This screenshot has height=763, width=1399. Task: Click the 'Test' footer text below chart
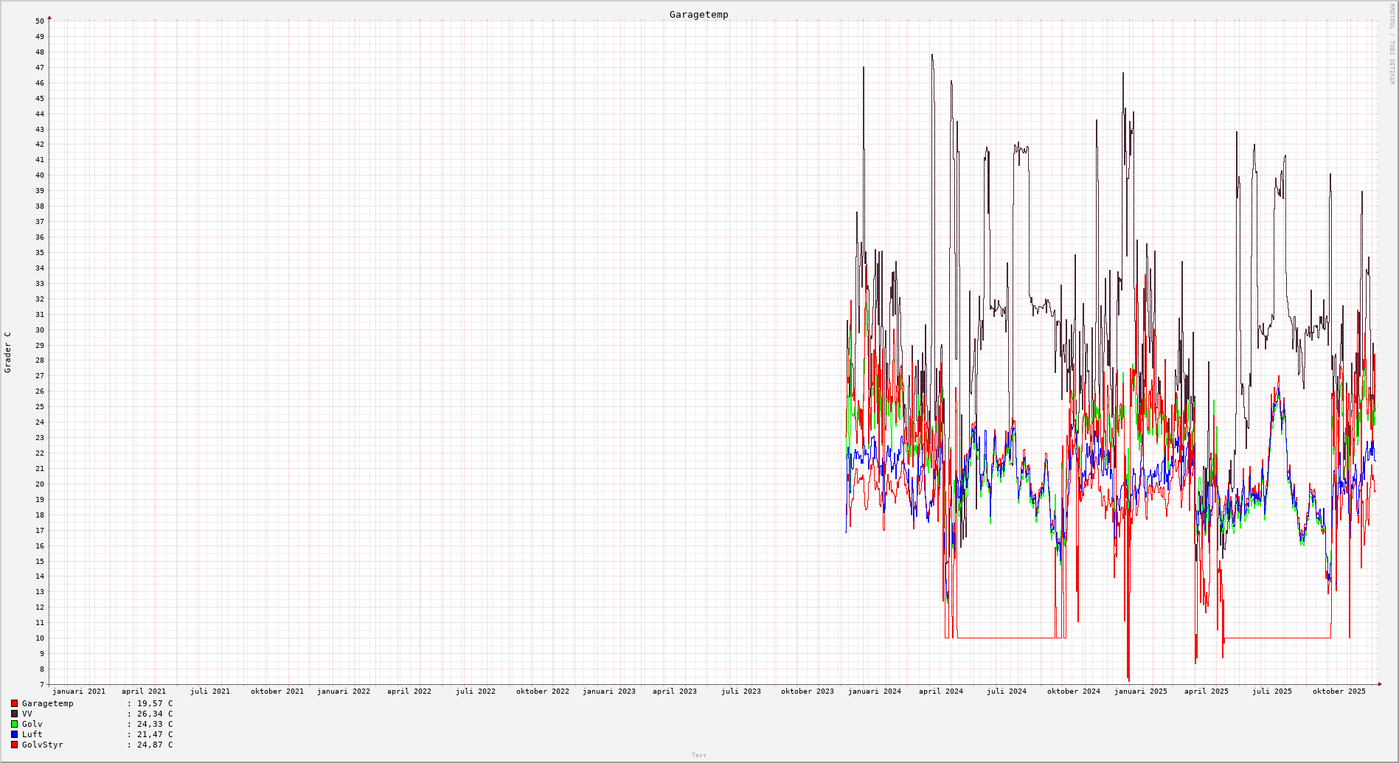[x=698, y=755]
